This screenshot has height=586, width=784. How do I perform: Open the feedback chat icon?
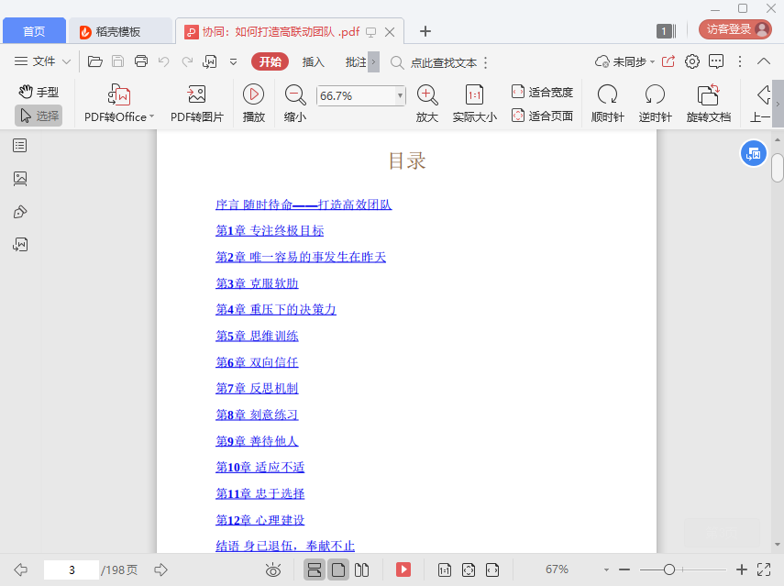716,61
